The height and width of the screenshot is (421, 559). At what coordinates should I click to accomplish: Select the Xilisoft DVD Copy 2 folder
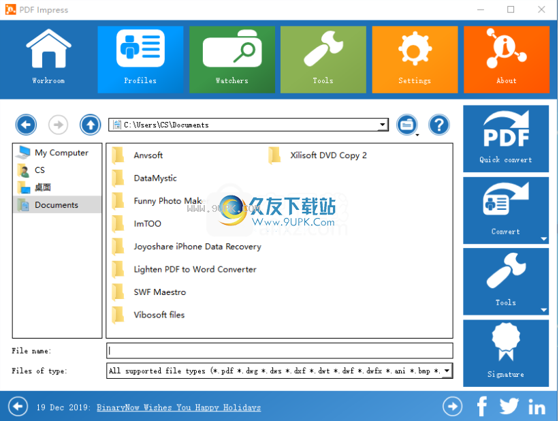[317, 155]
